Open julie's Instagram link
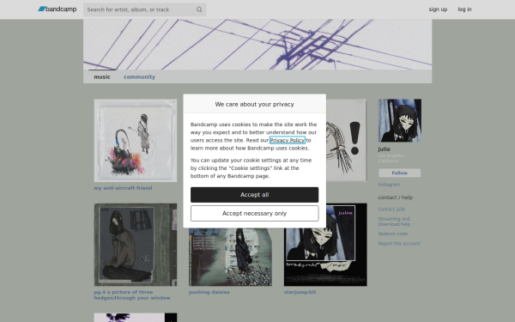515x322 pixels. point(389,185)
